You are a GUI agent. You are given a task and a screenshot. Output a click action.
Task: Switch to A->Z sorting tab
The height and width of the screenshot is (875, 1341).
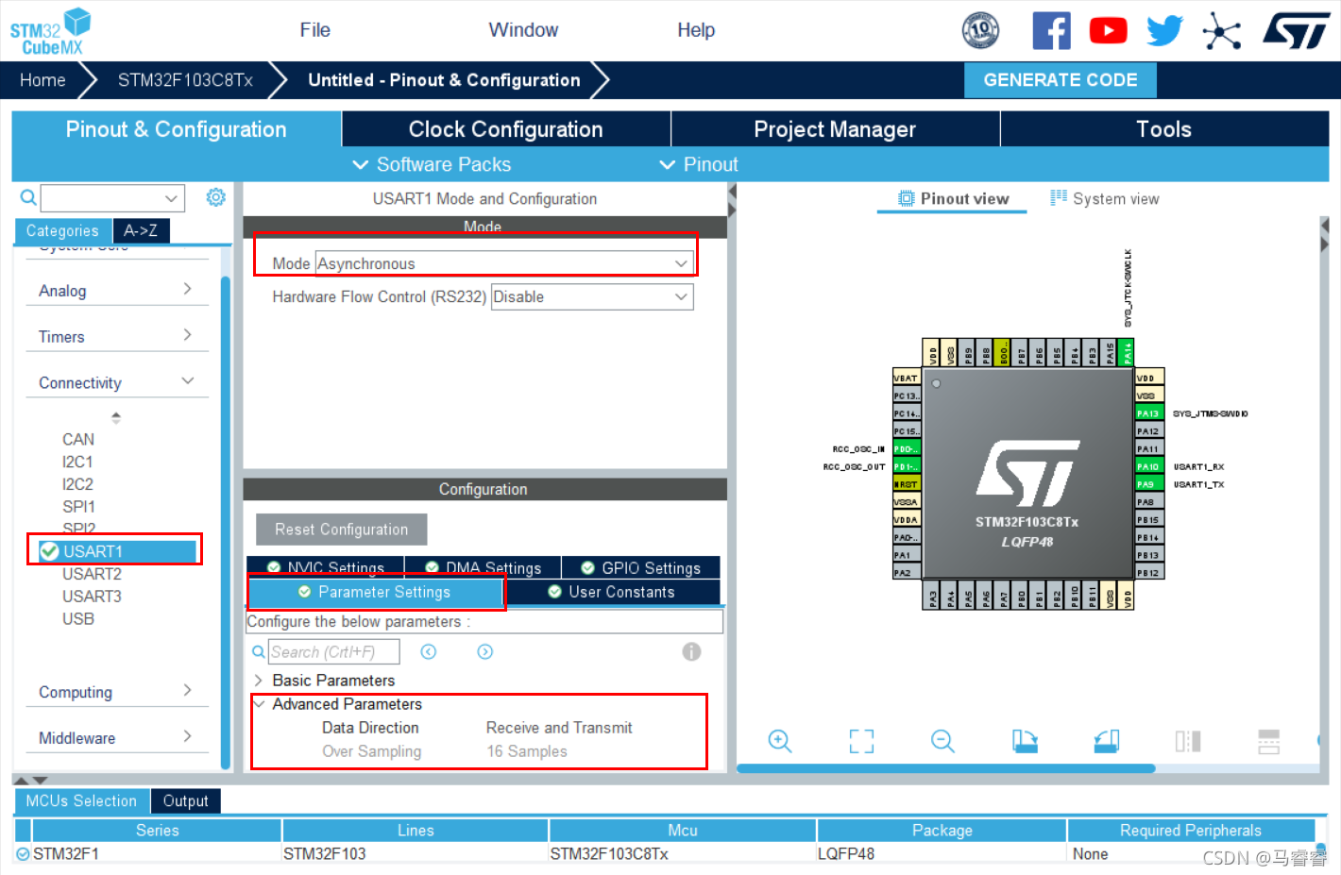point(141,230)
